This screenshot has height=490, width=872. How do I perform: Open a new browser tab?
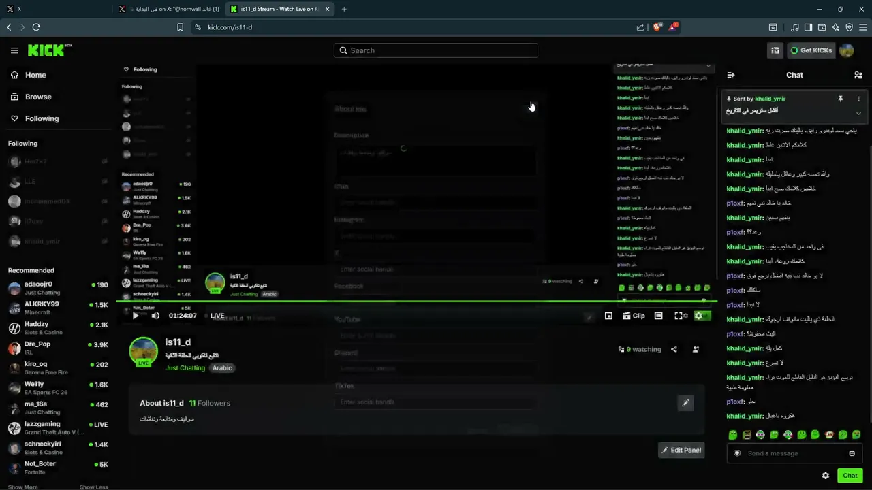tap(344, 9)
